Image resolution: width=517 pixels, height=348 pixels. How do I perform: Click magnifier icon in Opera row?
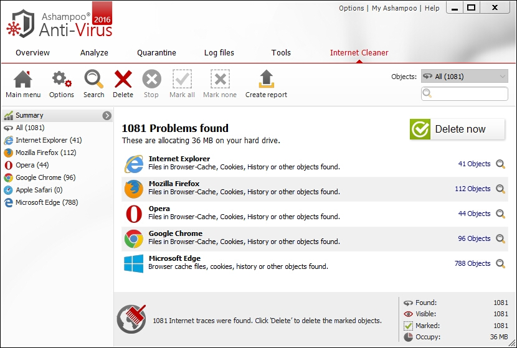tap(501, 214)
